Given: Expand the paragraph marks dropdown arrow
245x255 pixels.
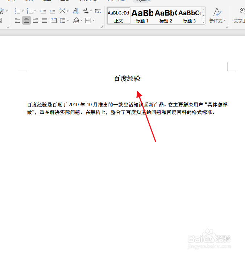Looking at the screenshot, I should pos(91,11).
